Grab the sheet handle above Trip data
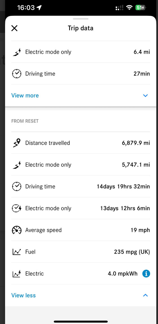This screenshot has height=324, width=158. [81, 19]
